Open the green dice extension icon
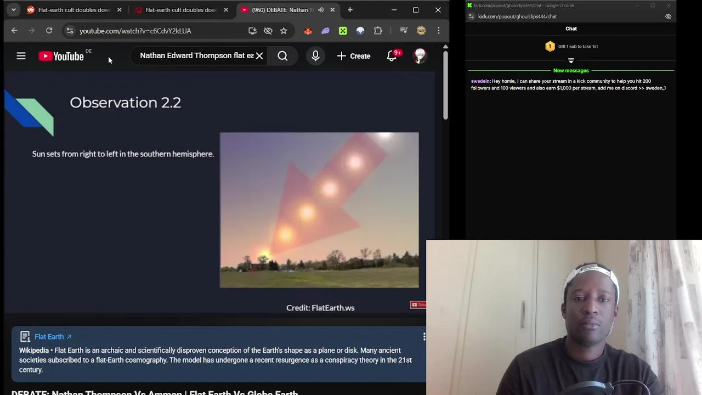Screen dimensions: 702x395 pos(343,31)
